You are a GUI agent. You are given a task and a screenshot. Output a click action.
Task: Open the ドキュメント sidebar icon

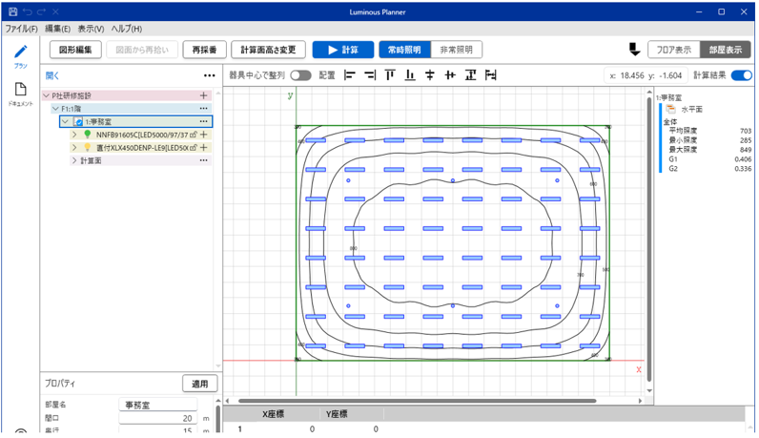click(20, 90)
